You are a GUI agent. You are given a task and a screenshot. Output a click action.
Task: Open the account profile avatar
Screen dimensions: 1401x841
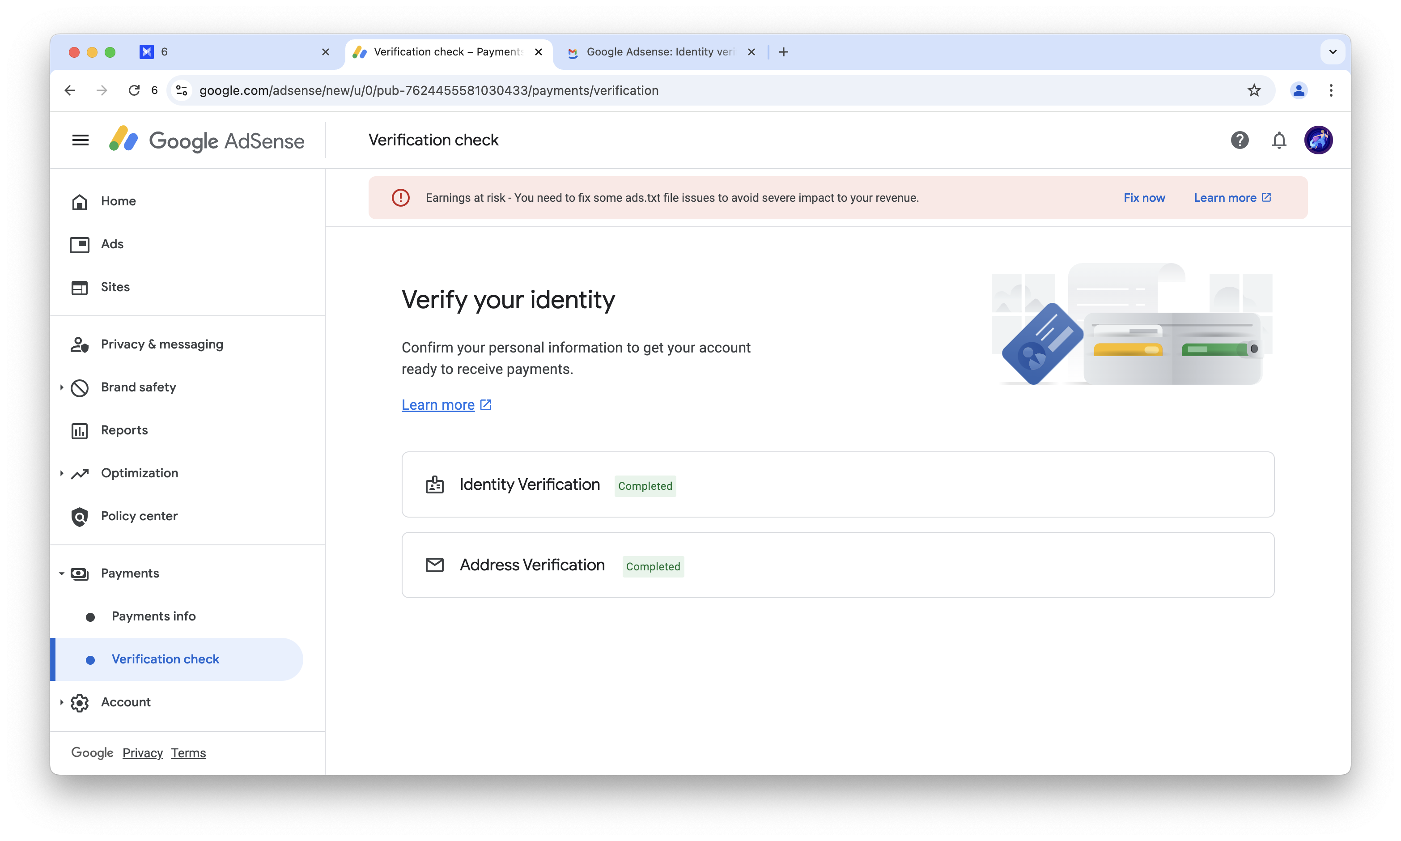point(1318,140)
